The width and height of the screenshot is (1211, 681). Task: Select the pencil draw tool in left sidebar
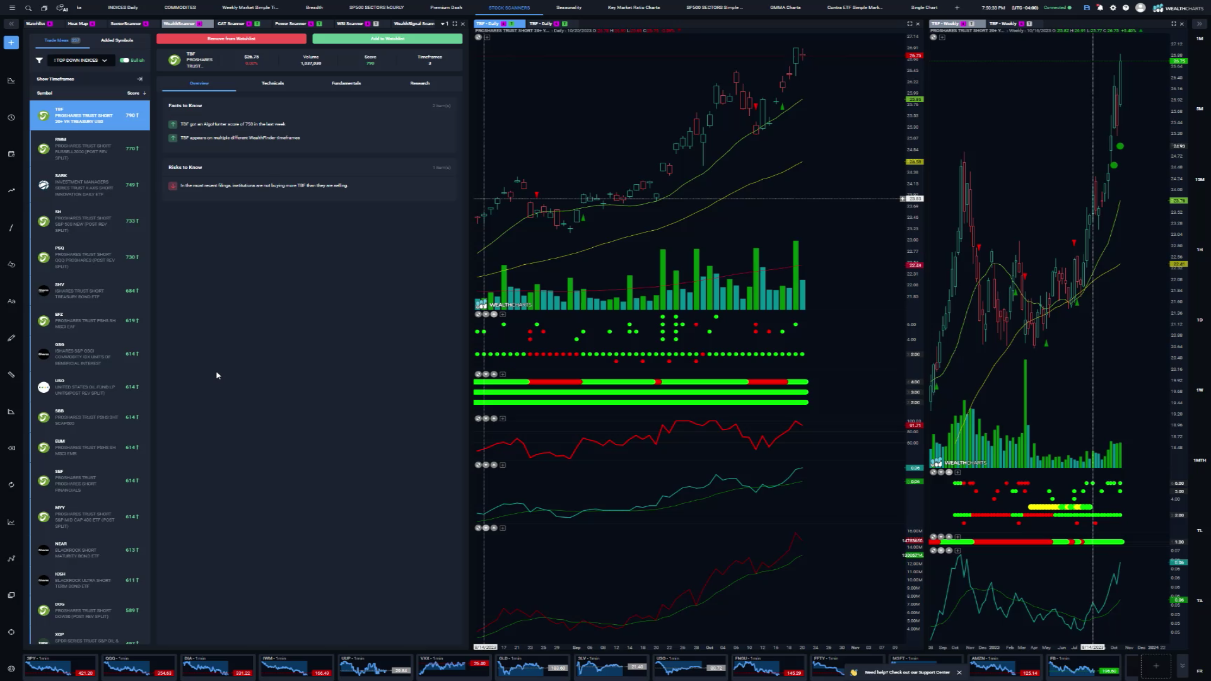(11, 338)
